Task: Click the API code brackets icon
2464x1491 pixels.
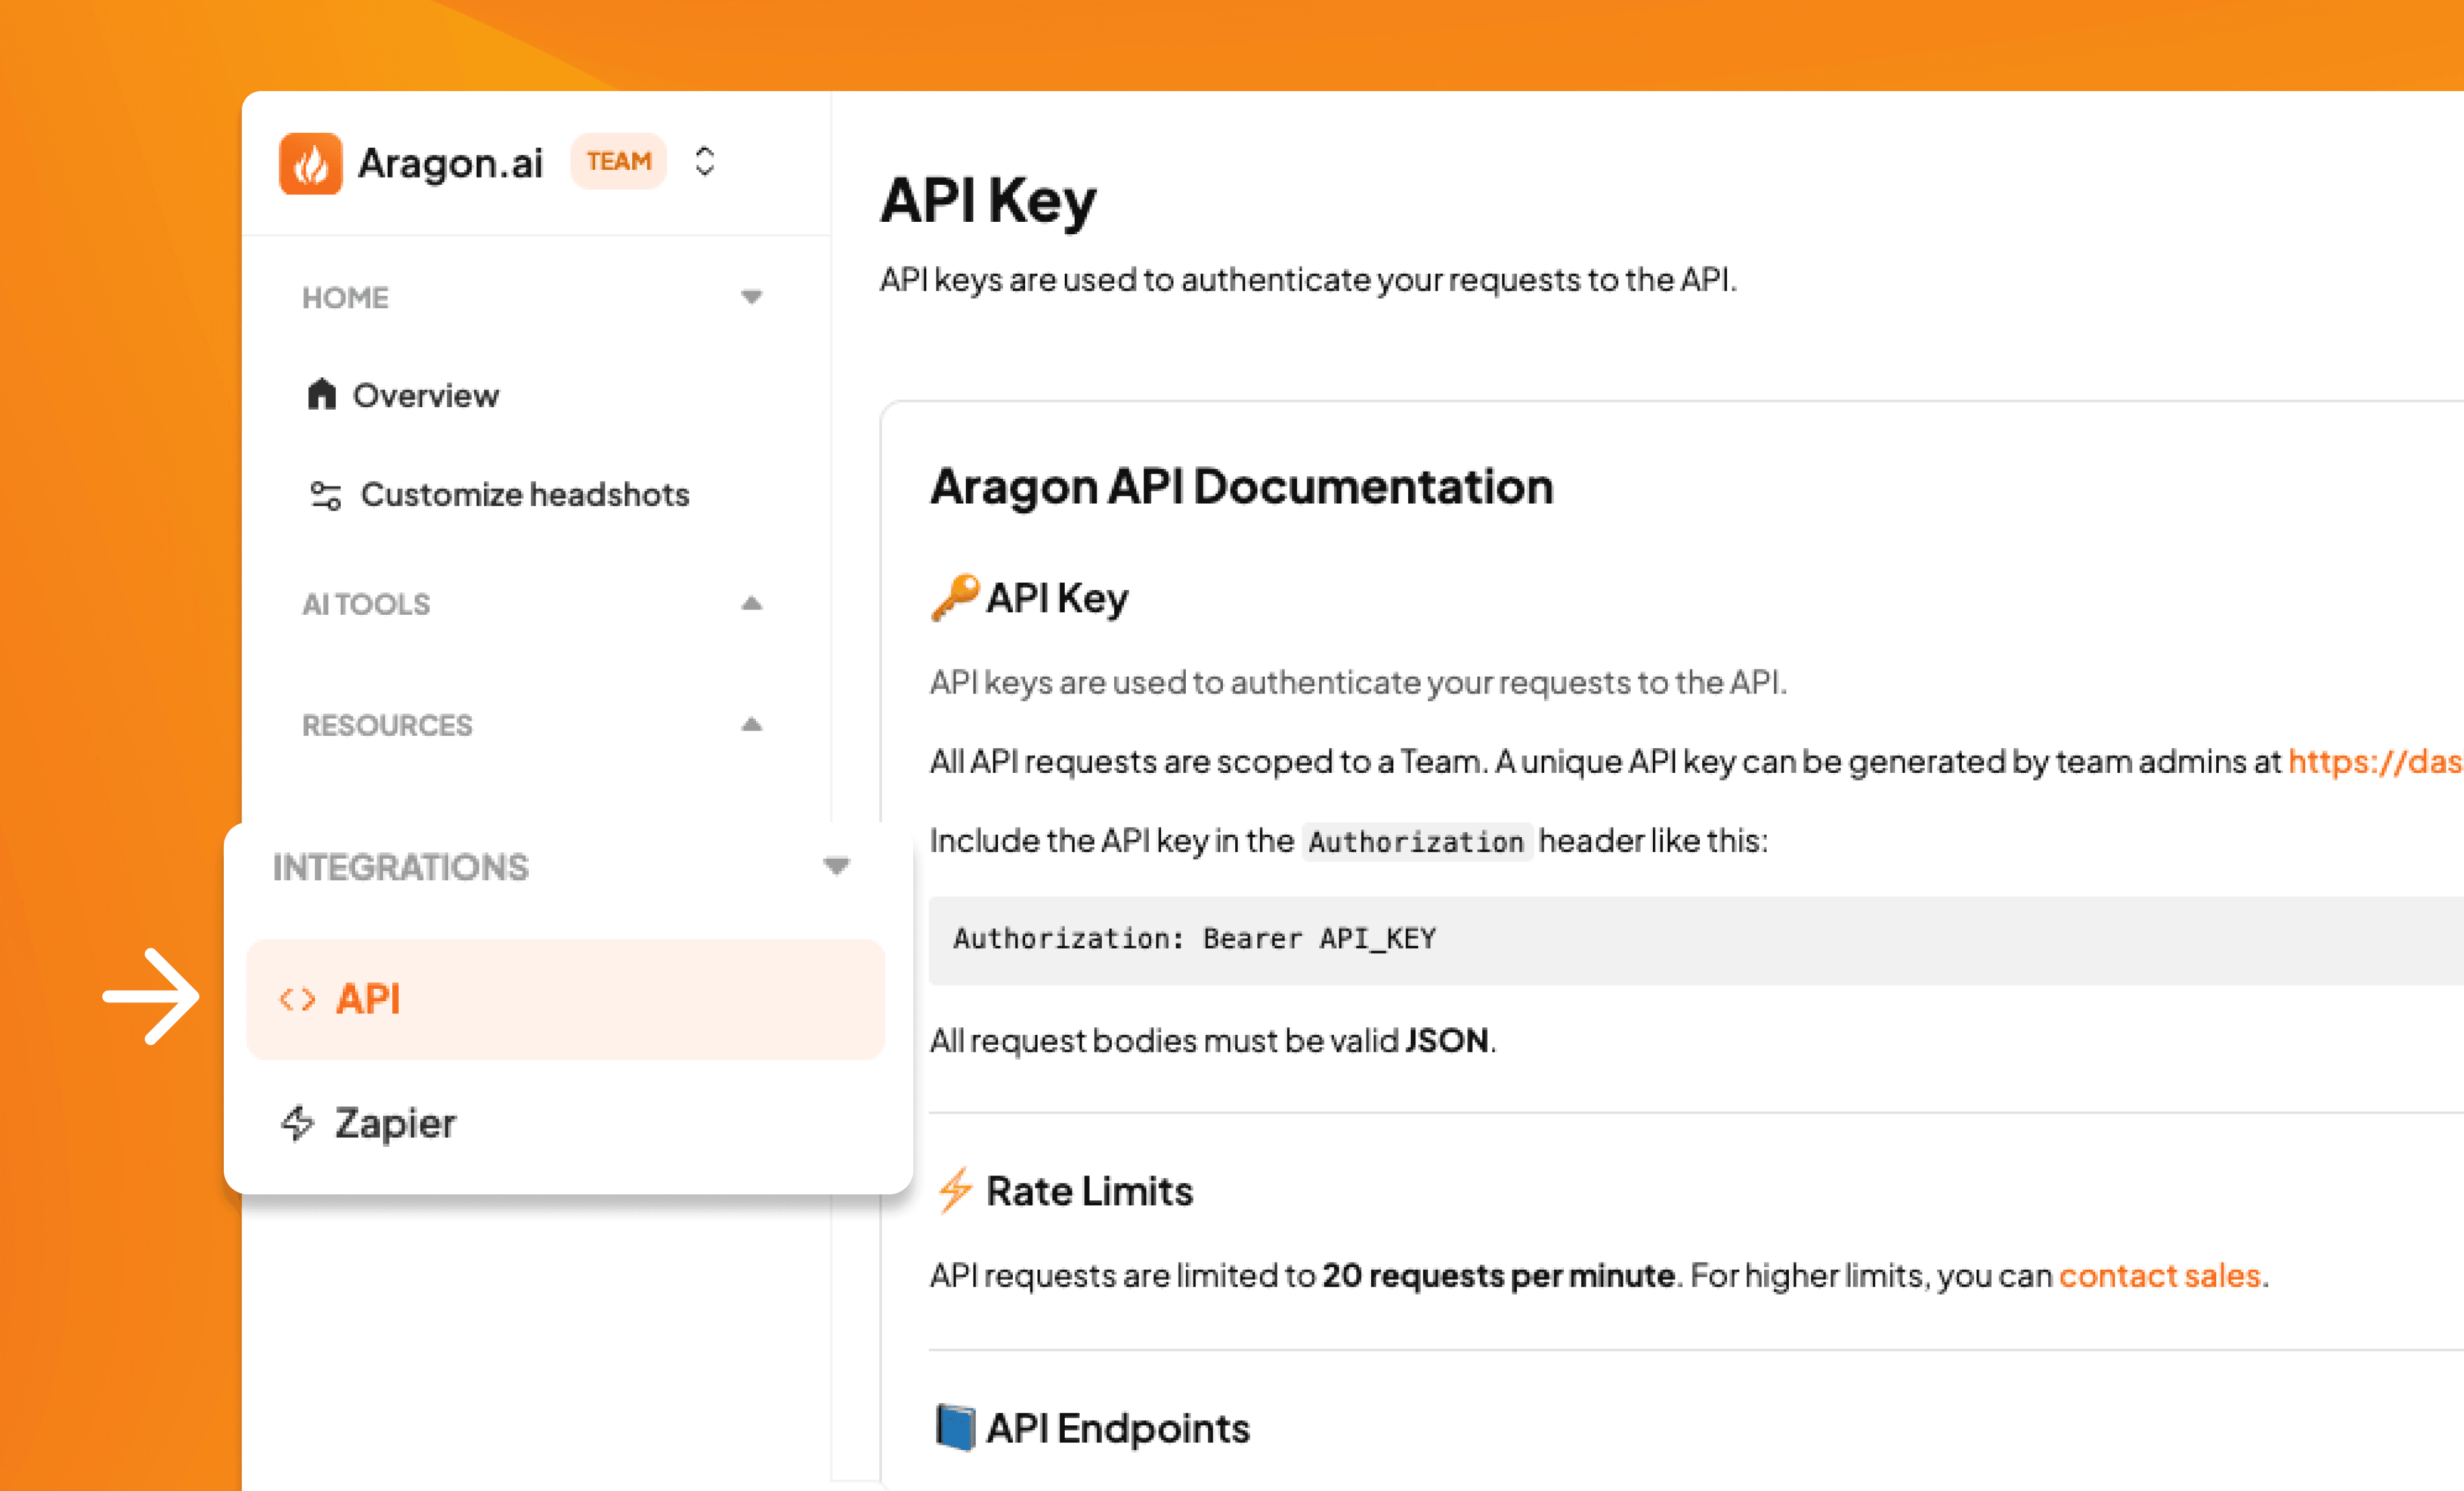Action: click(x=297, y=999)
